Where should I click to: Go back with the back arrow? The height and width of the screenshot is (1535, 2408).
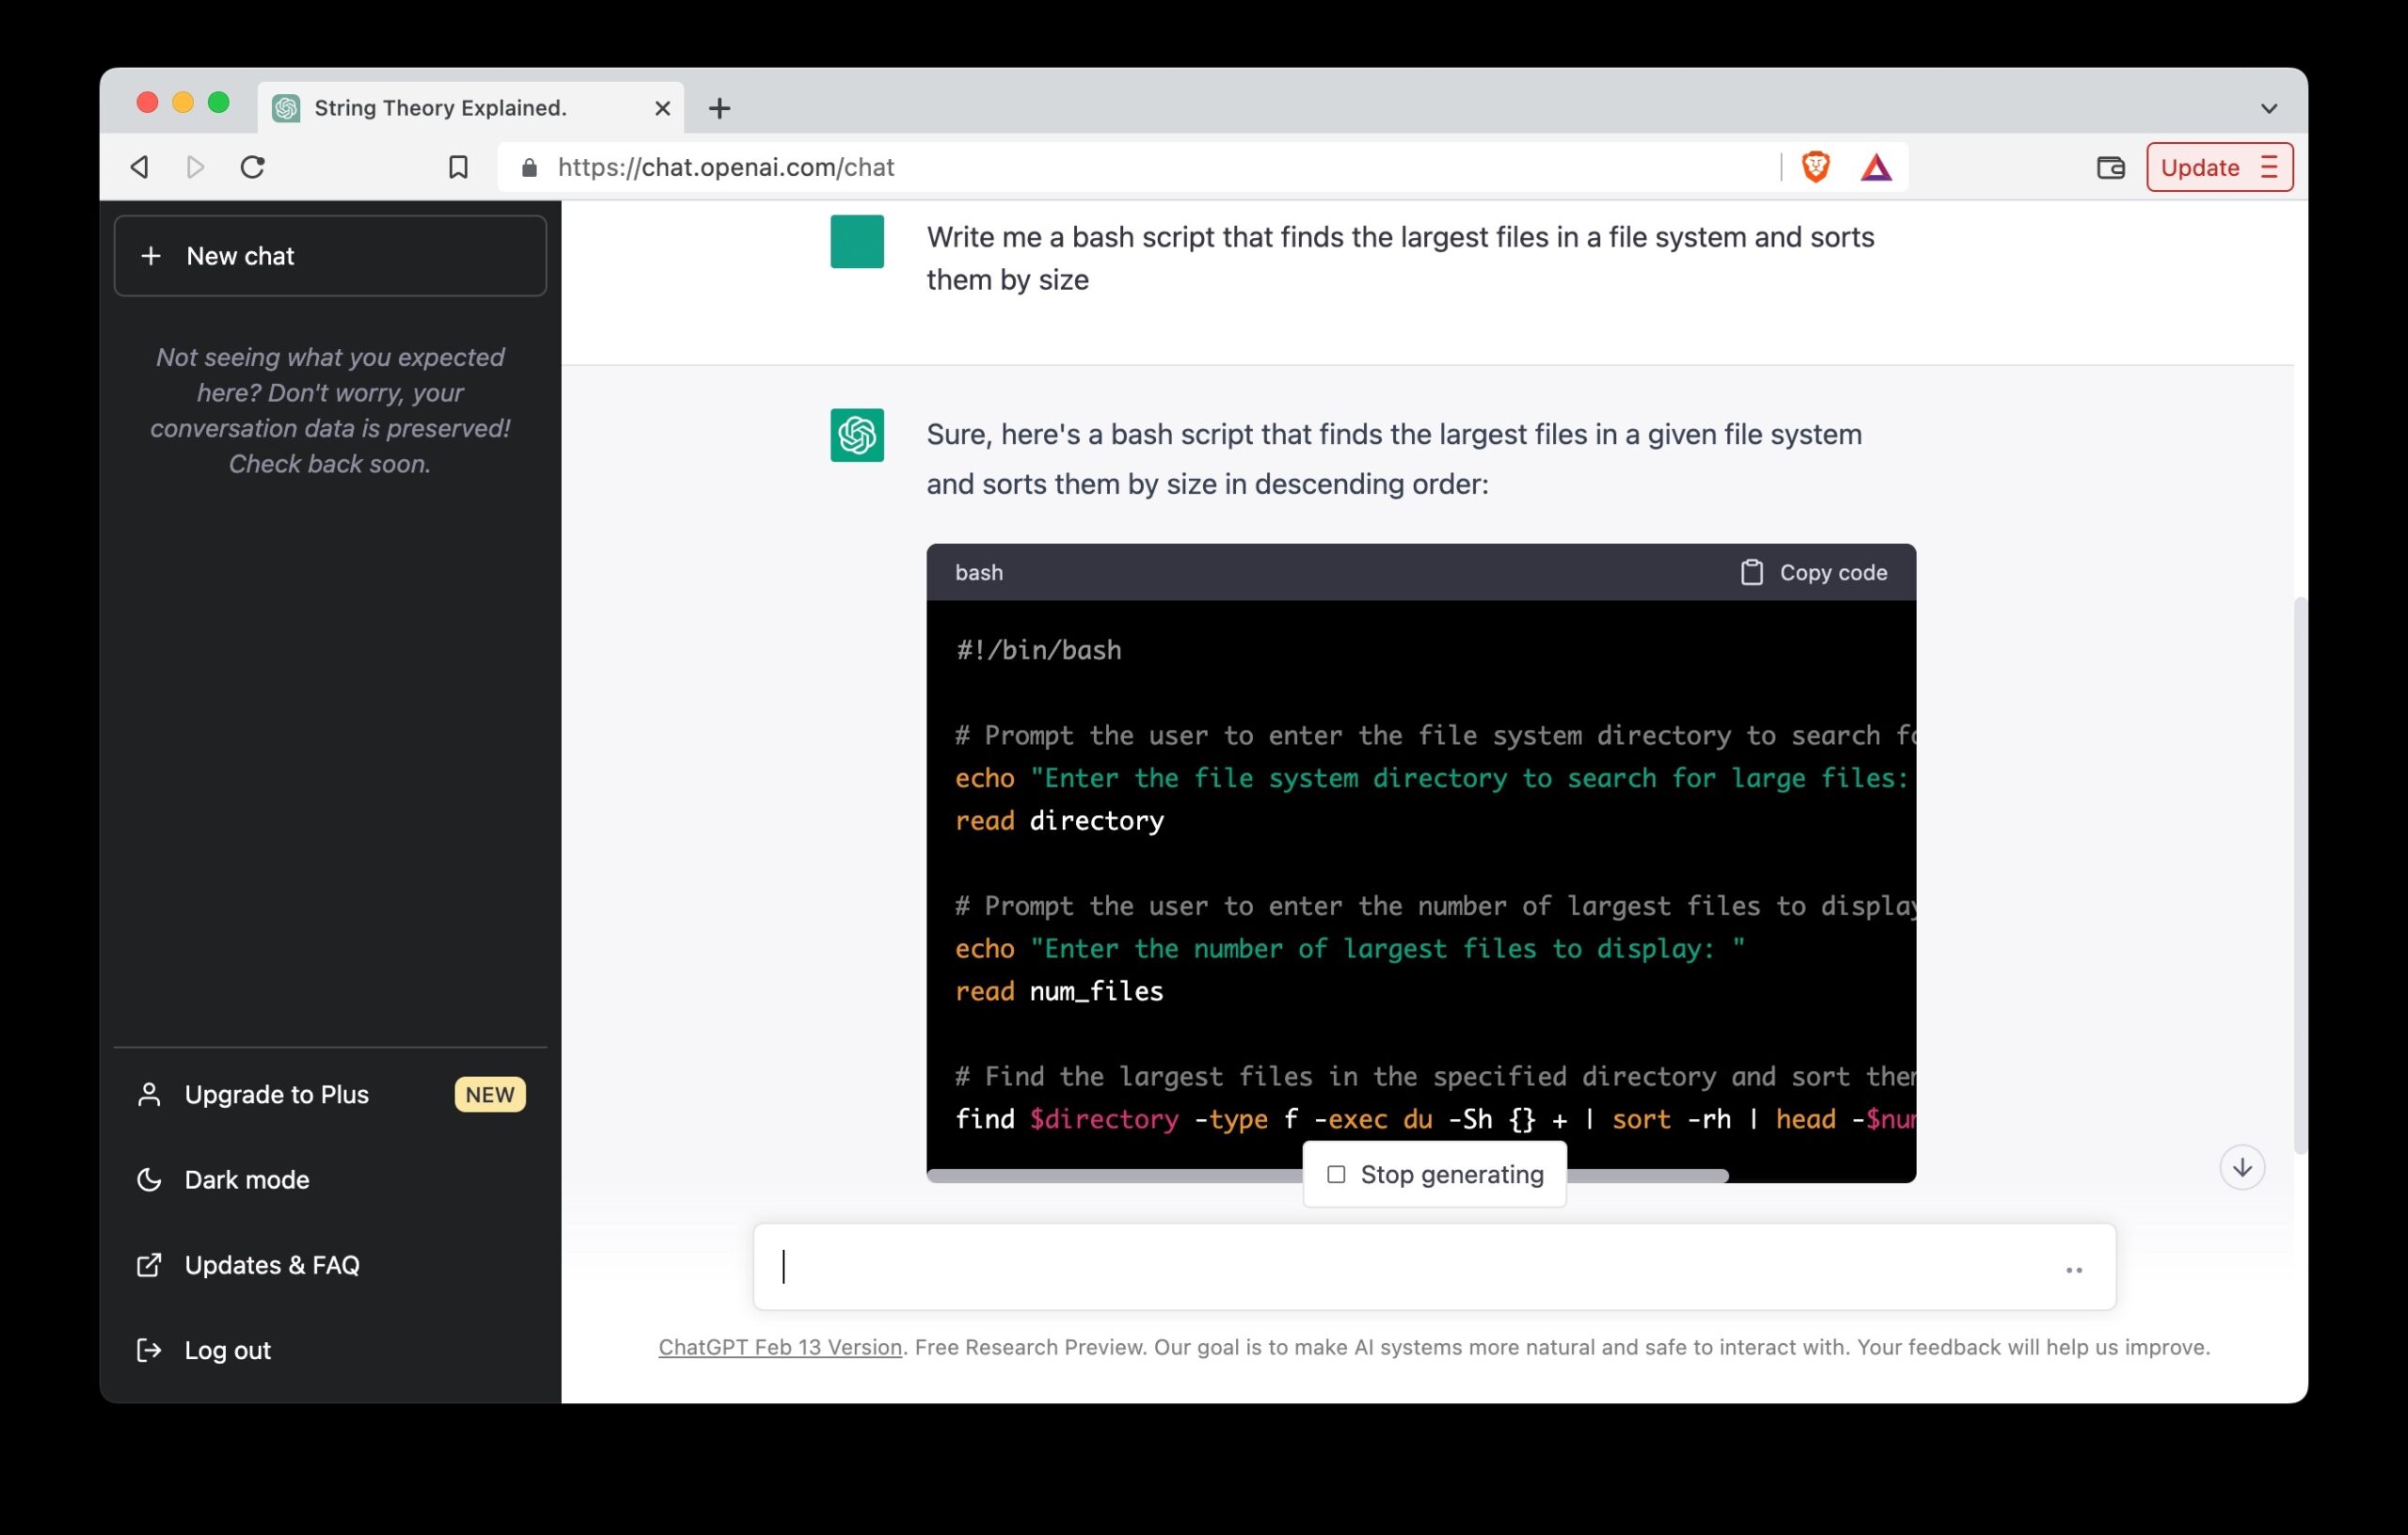click(141, 167)
